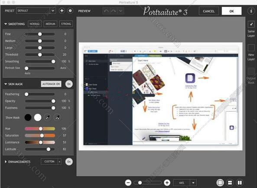Pick the first eyedropper tool
This screenshot has height=188, width=257.
click(48, 117)
